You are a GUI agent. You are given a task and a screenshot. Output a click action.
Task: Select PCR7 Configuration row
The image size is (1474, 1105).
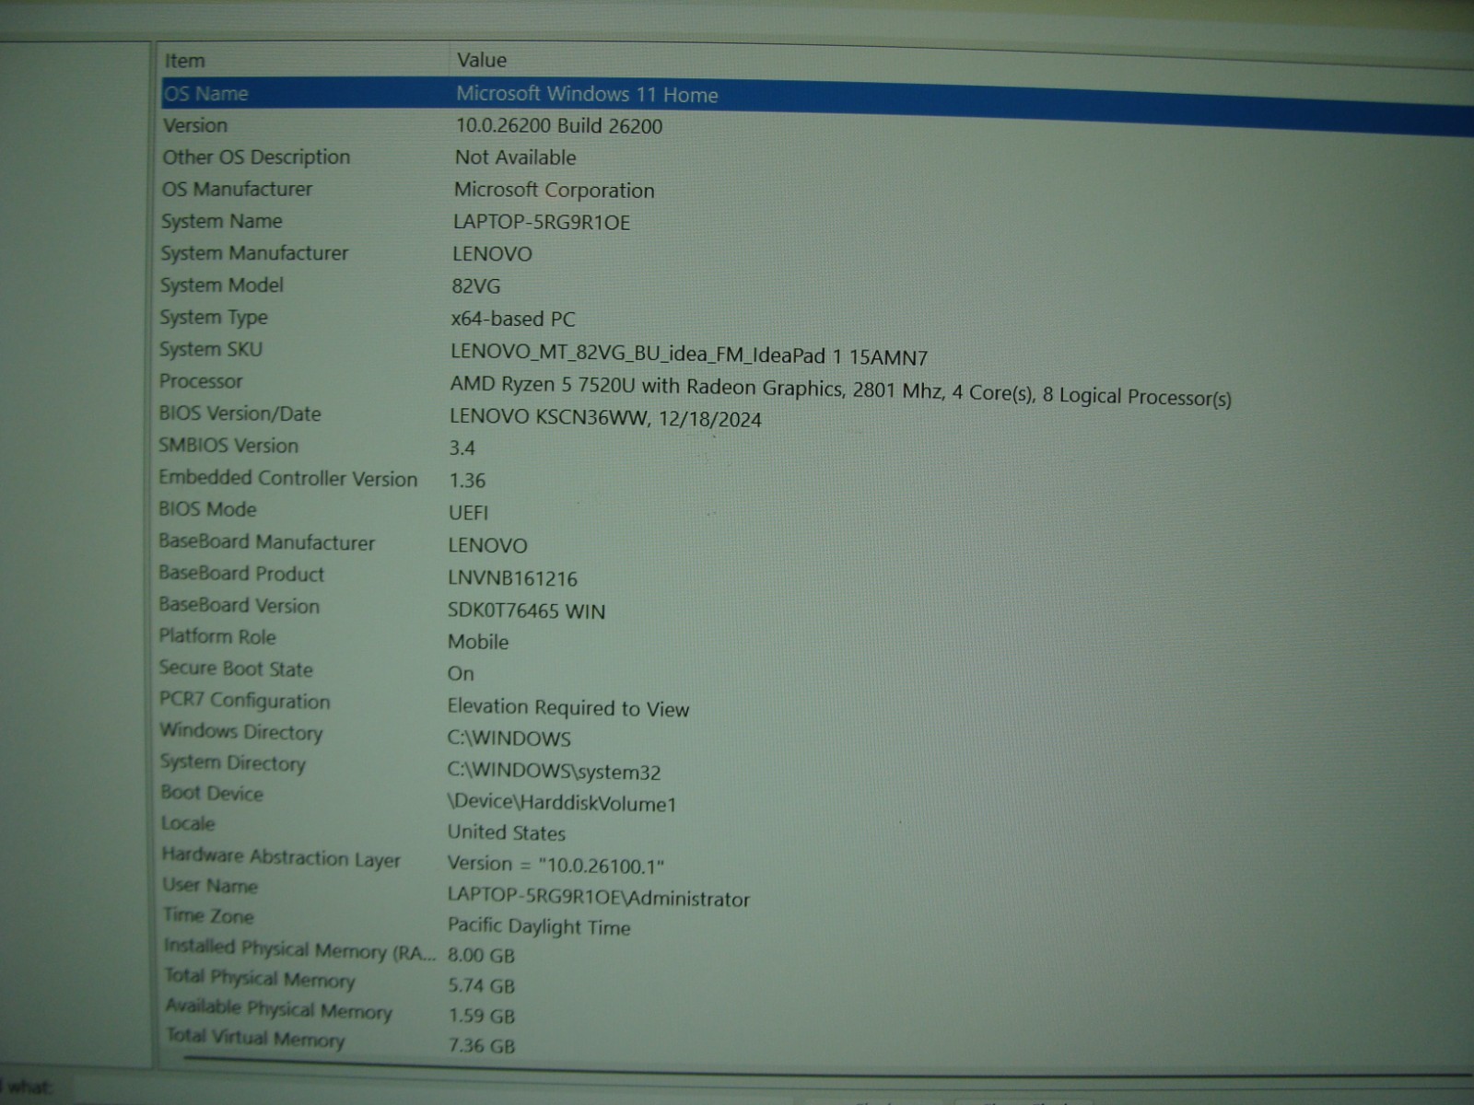click(x=244, y=701)
